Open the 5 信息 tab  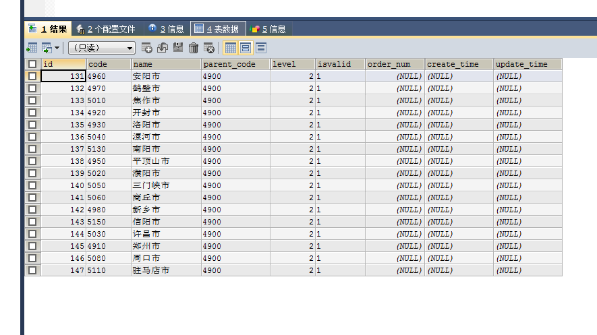click(268, 29)
